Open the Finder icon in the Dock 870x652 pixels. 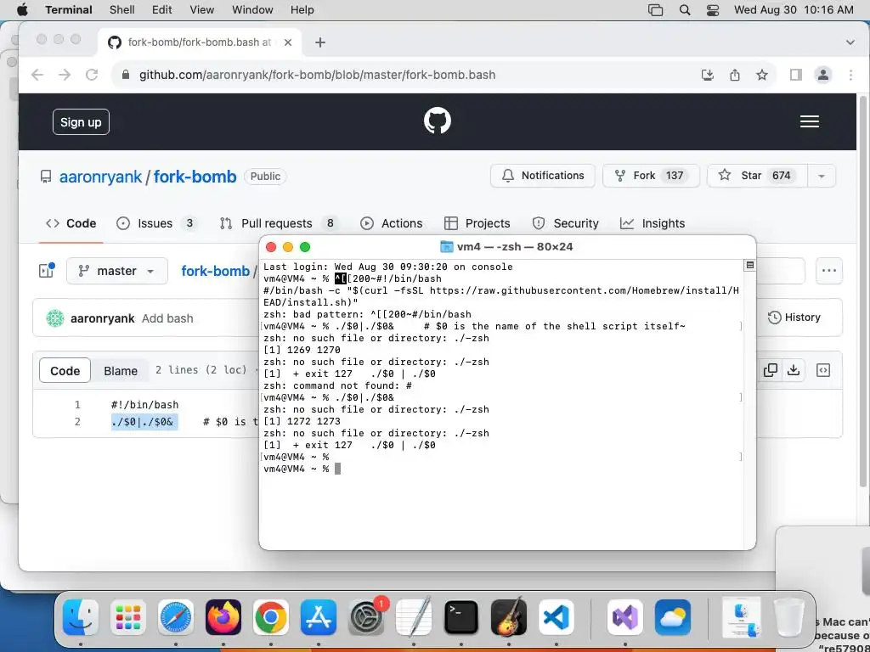[81, 617]
